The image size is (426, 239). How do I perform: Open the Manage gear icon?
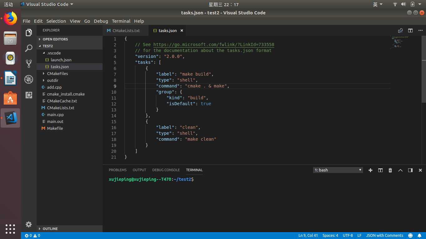(x=29, y=224)
